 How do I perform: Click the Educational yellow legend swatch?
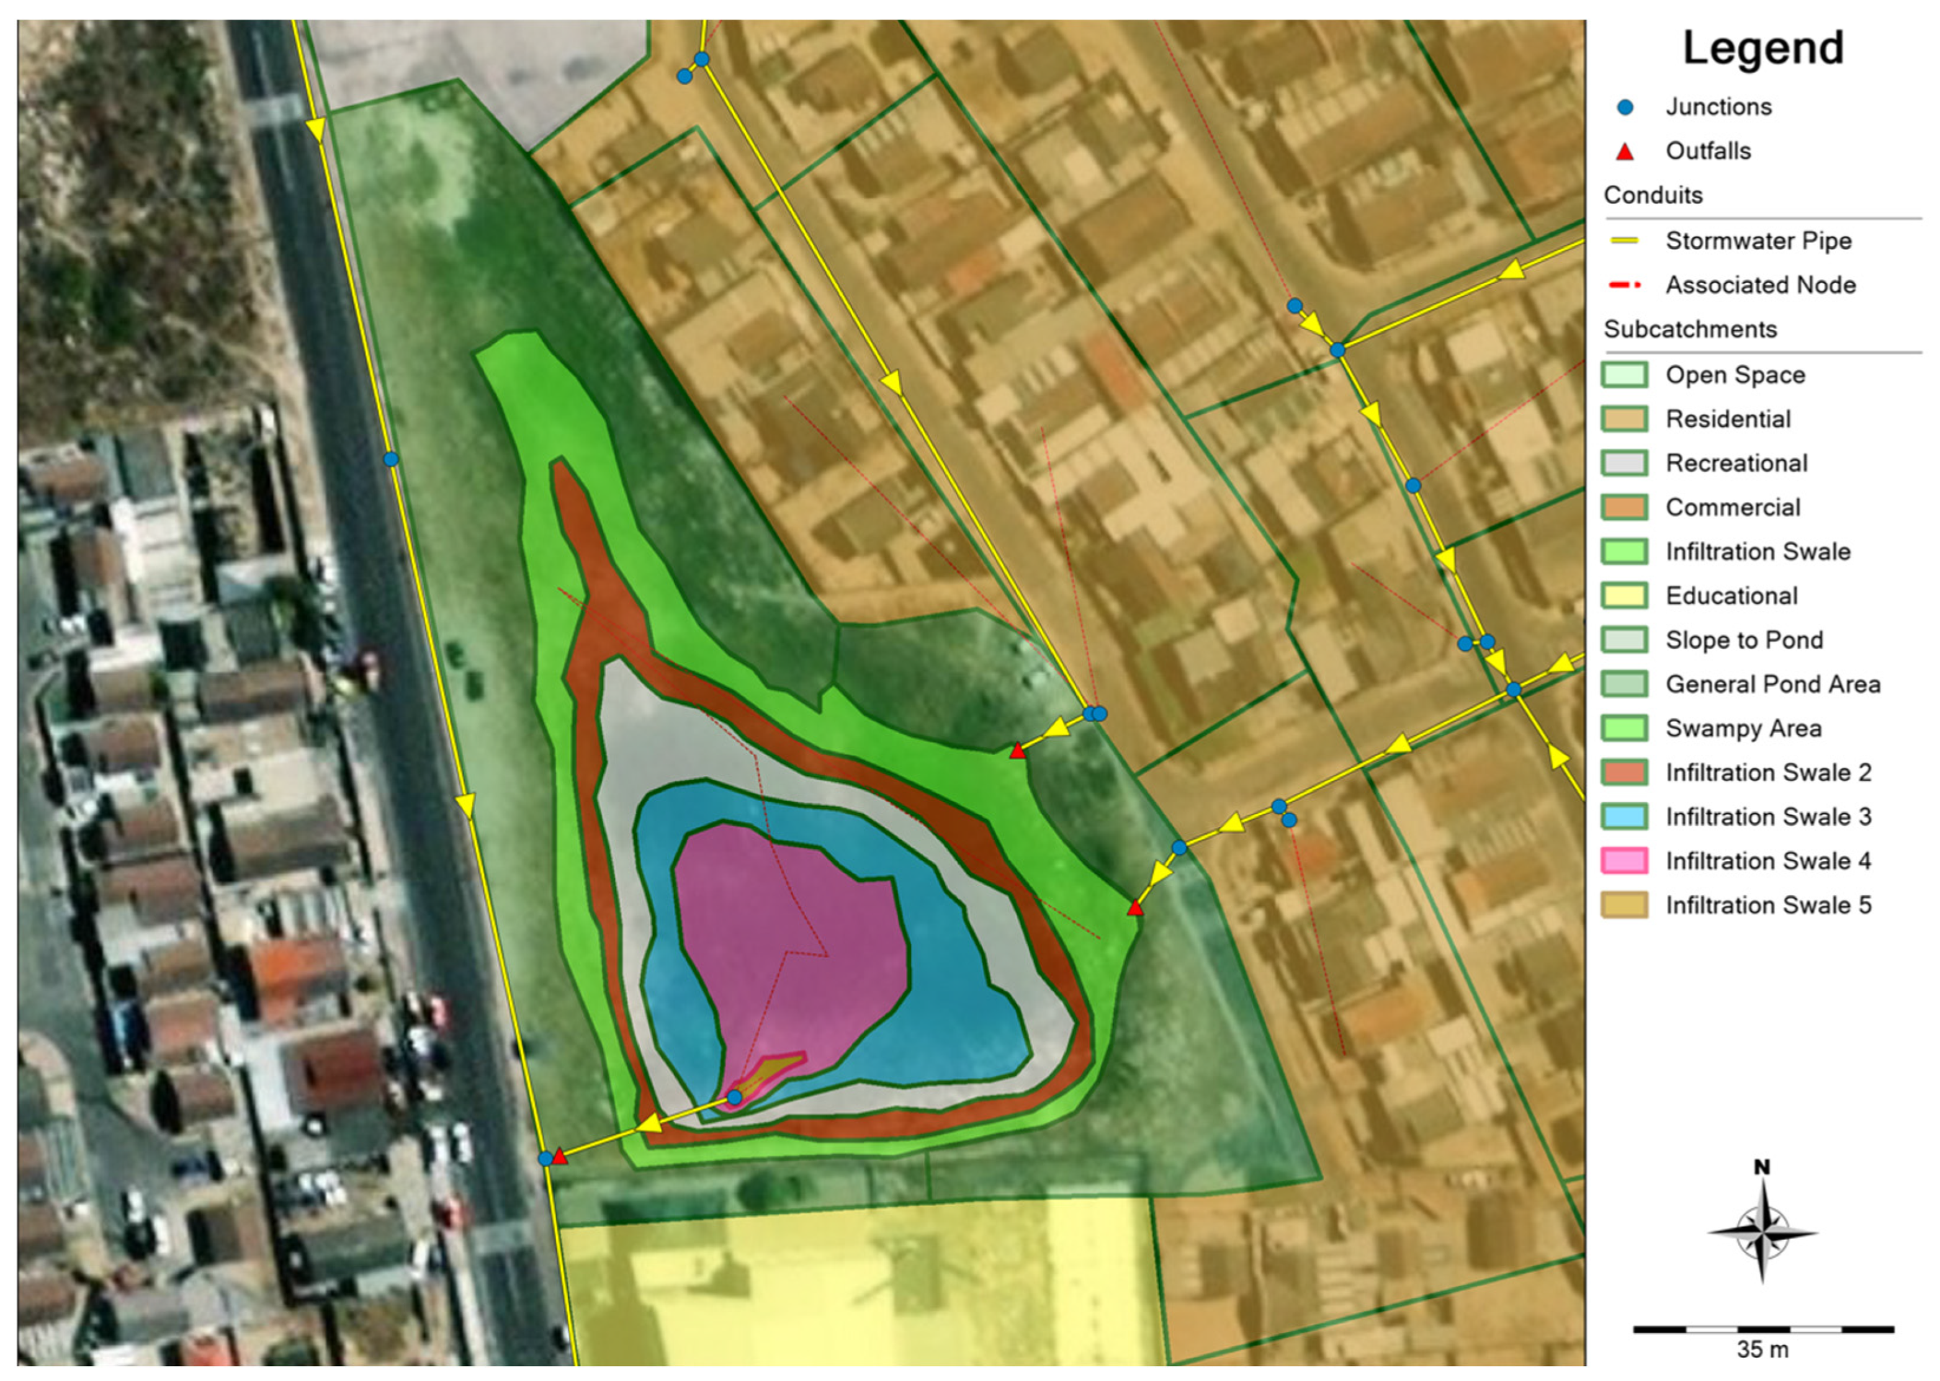1625,596
